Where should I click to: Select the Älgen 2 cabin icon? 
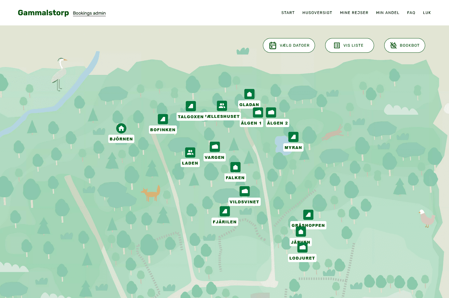click(x=271, y=112)
